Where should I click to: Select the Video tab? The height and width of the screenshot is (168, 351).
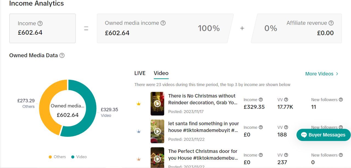pyautogui.click(x=161, y=73)
